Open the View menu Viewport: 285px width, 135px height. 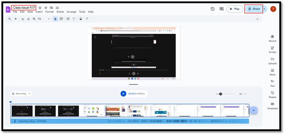(30, 12)
